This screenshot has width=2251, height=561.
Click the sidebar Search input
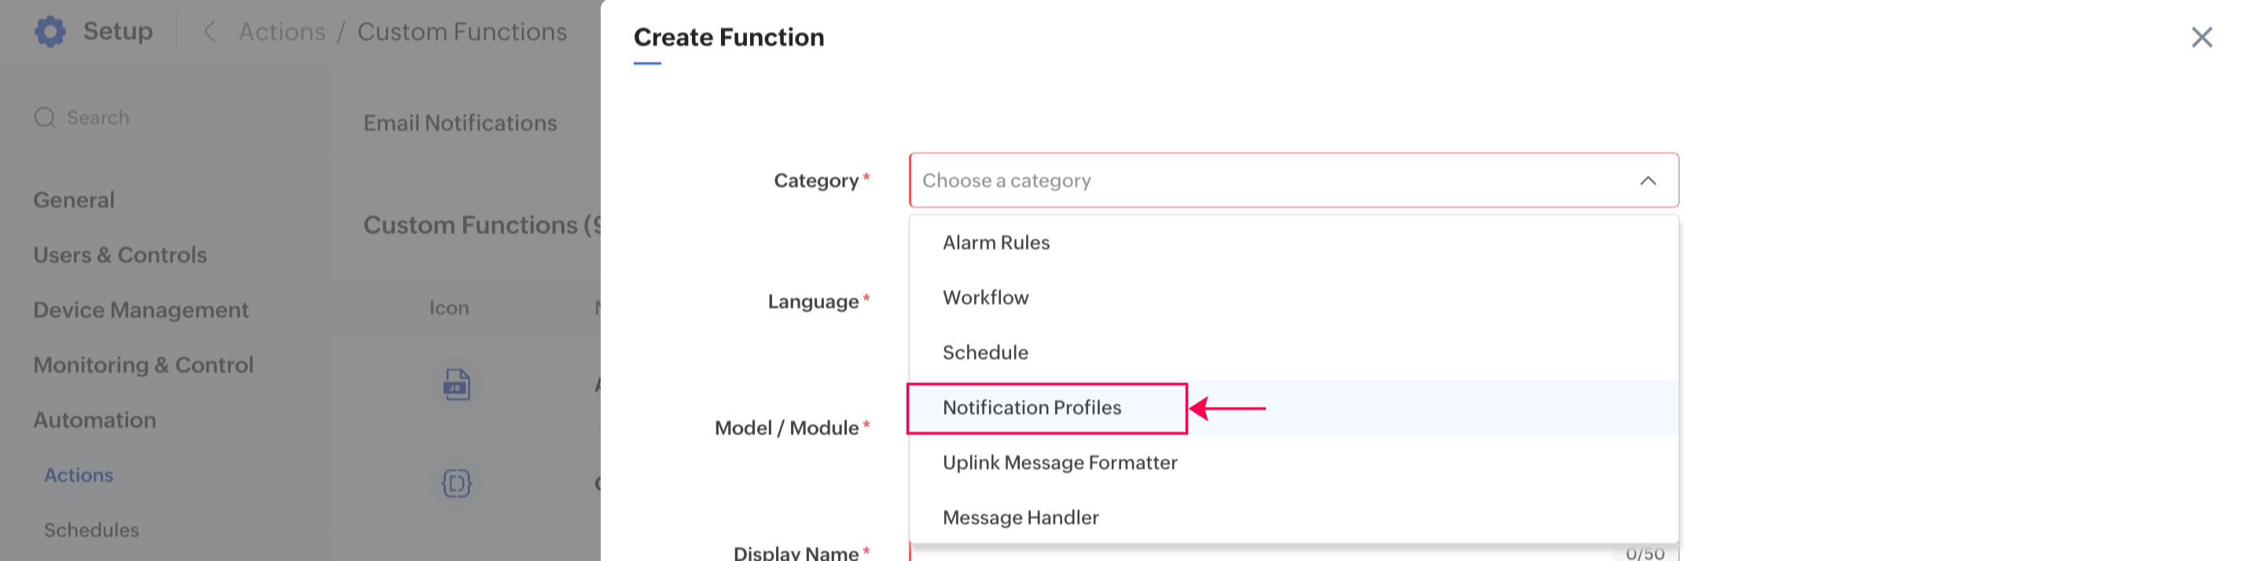97,118
